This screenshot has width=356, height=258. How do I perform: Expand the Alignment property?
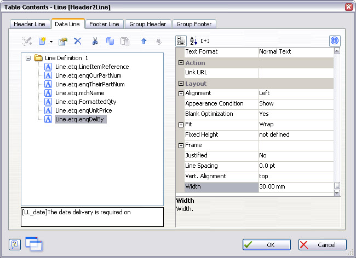pos(181,93)
